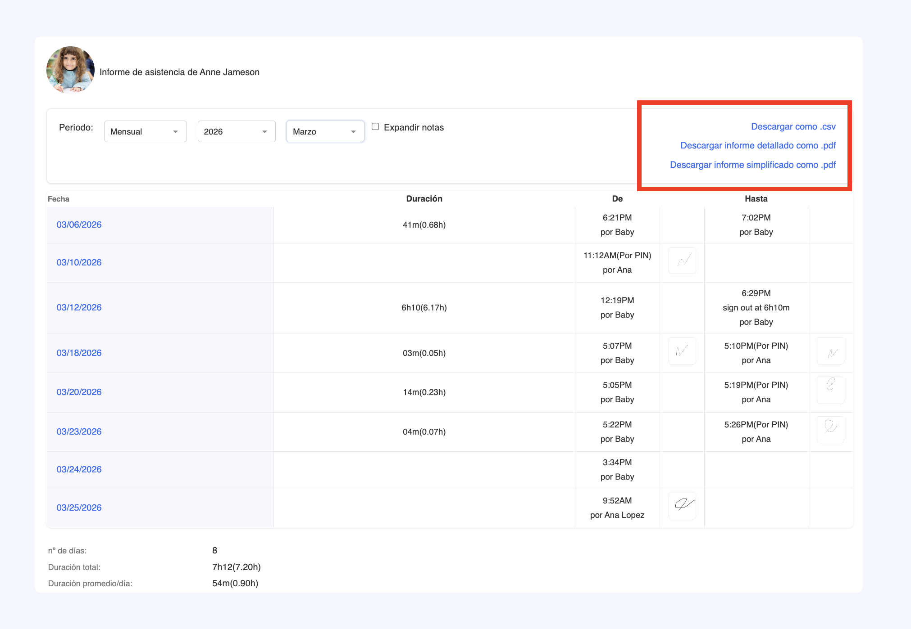The height and width of the screenshot is (629, 911).
Task: View sign-out signature for 03/20/2026
Action: 830,390
